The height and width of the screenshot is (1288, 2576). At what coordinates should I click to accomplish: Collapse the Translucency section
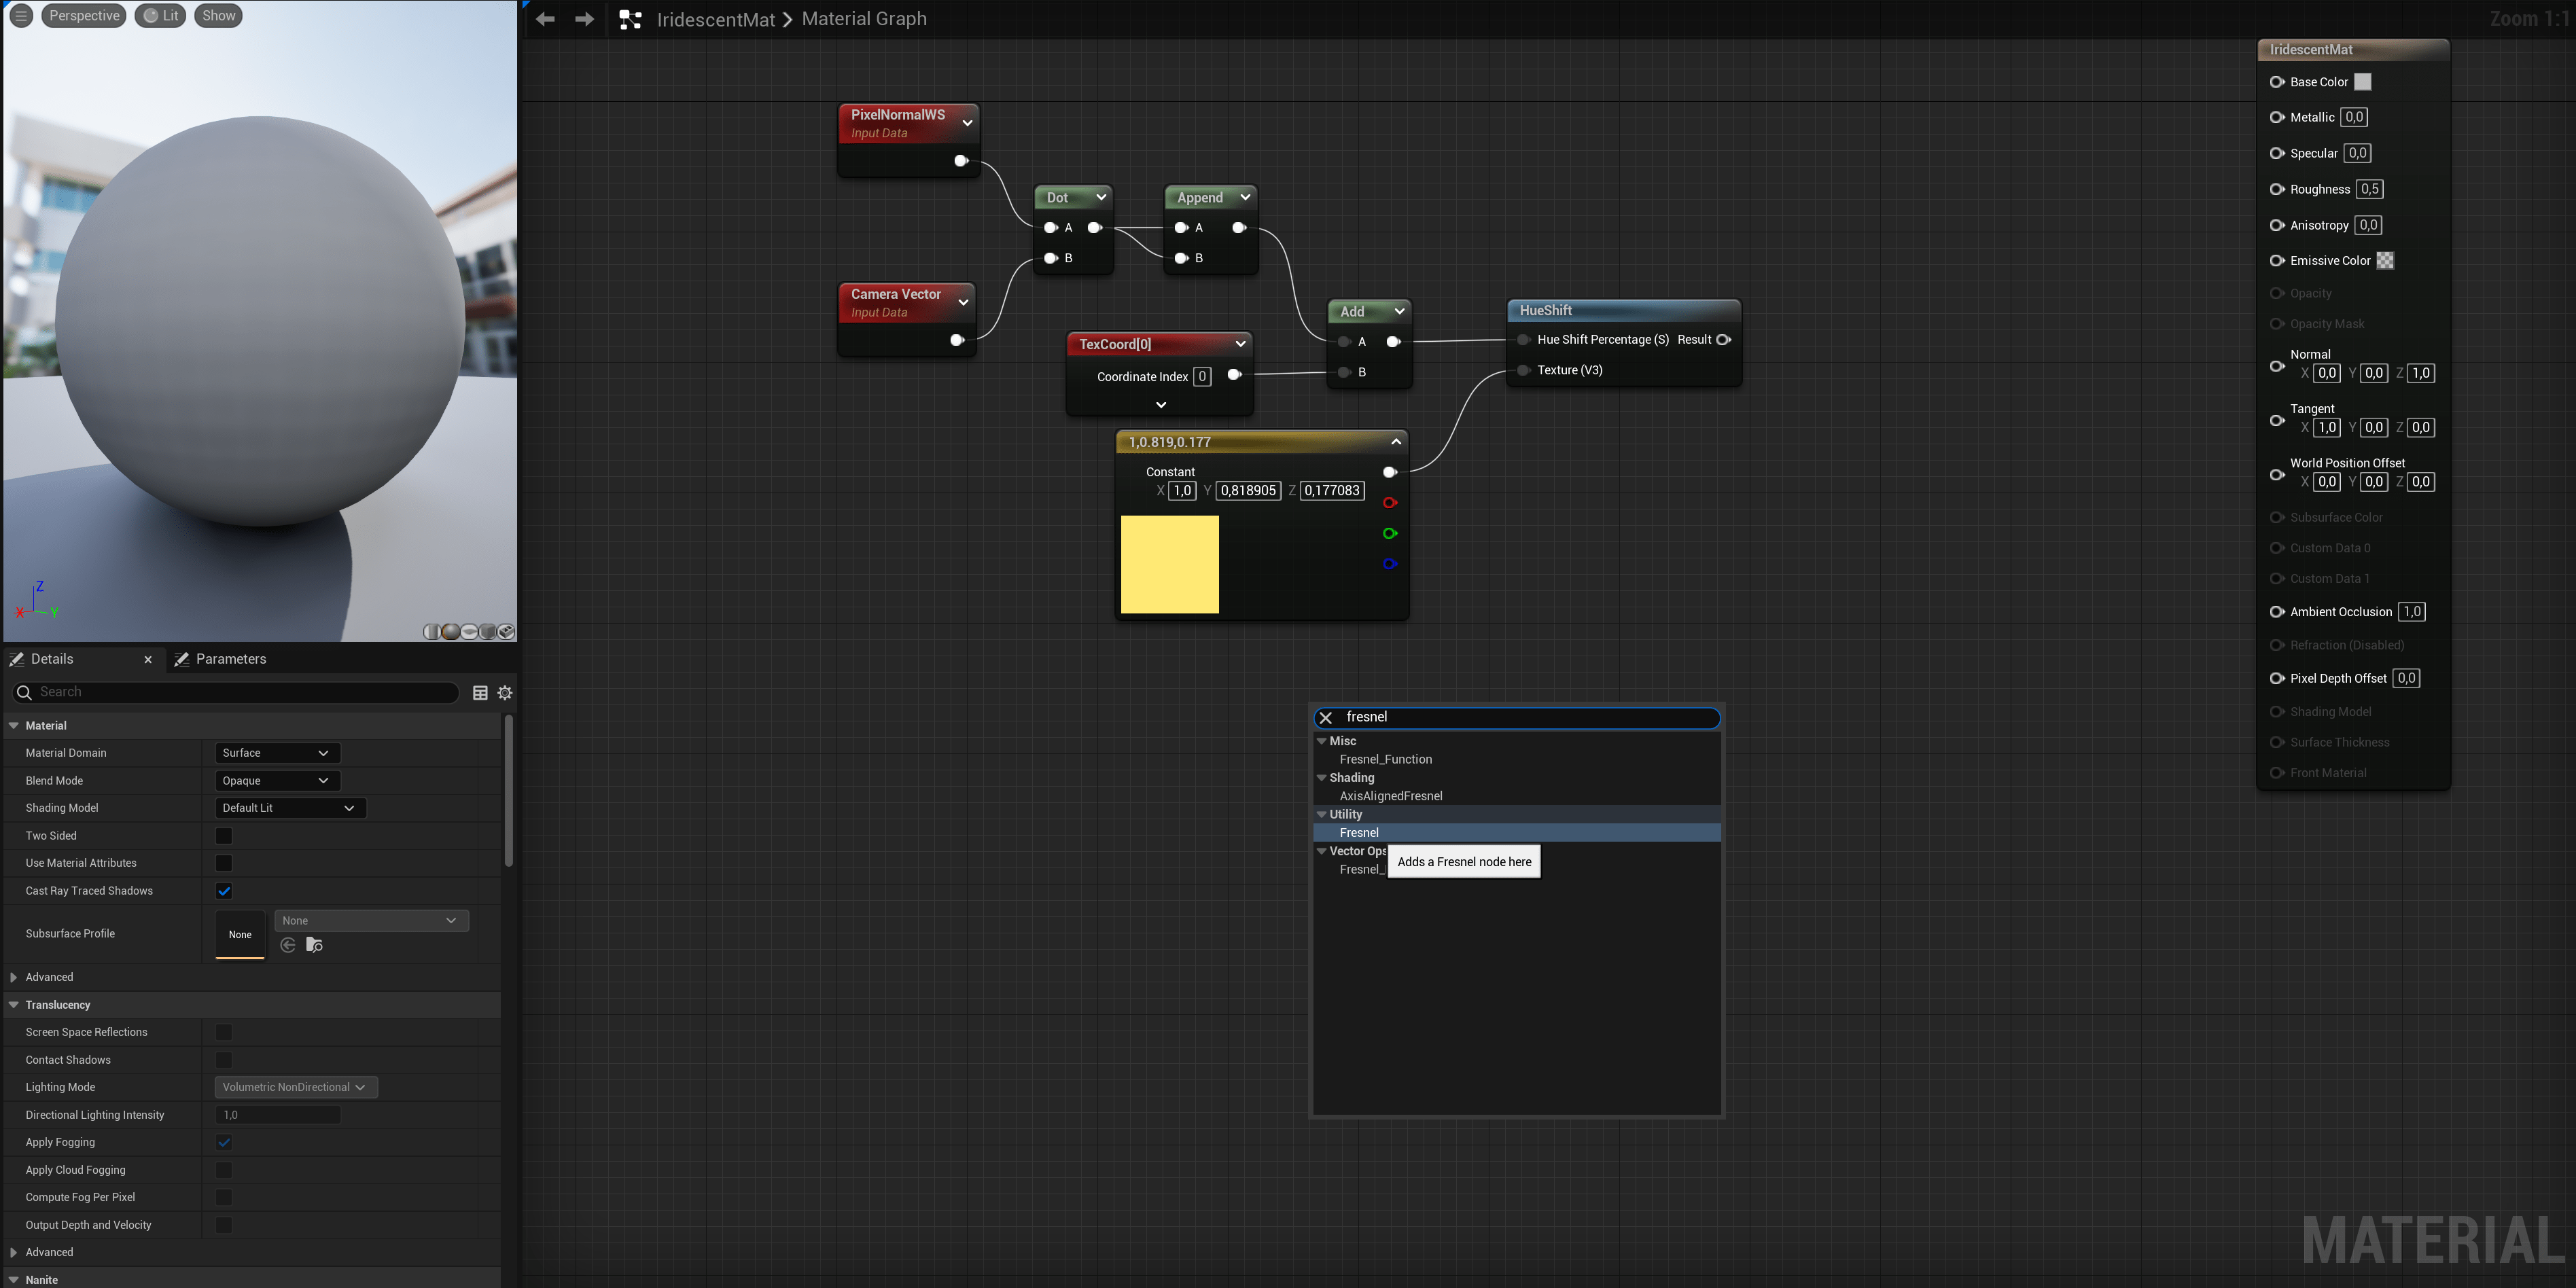tap(14, 1004)
